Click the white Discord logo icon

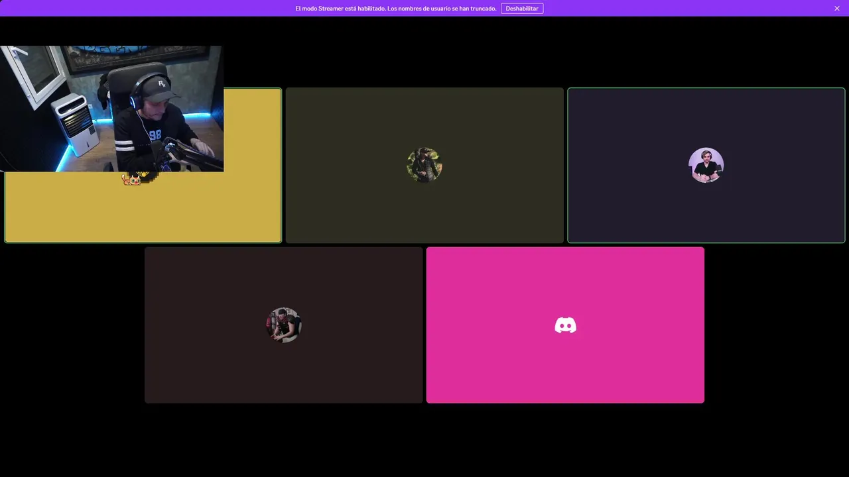point(565,325)
